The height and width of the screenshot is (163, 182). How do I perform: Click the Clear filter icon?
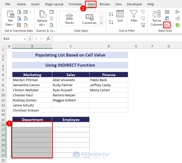point(143,12)
